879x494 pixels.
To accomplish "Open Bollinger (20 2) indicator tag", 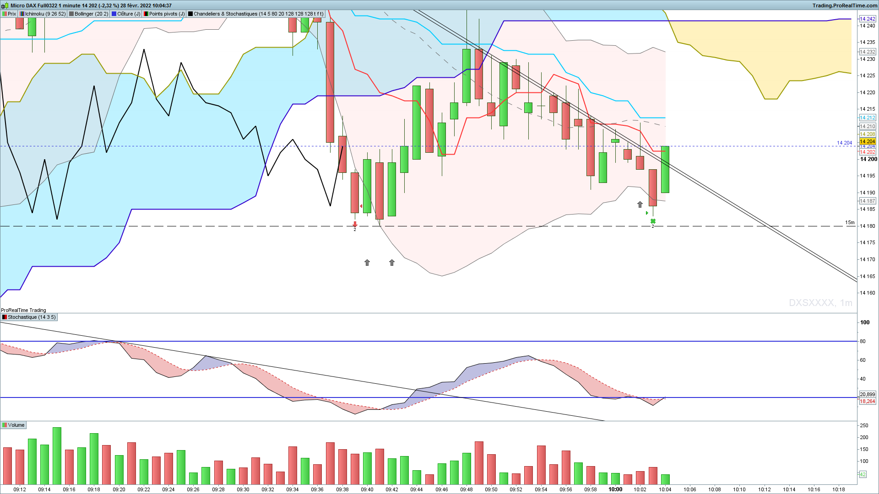I will pos(89,14).
